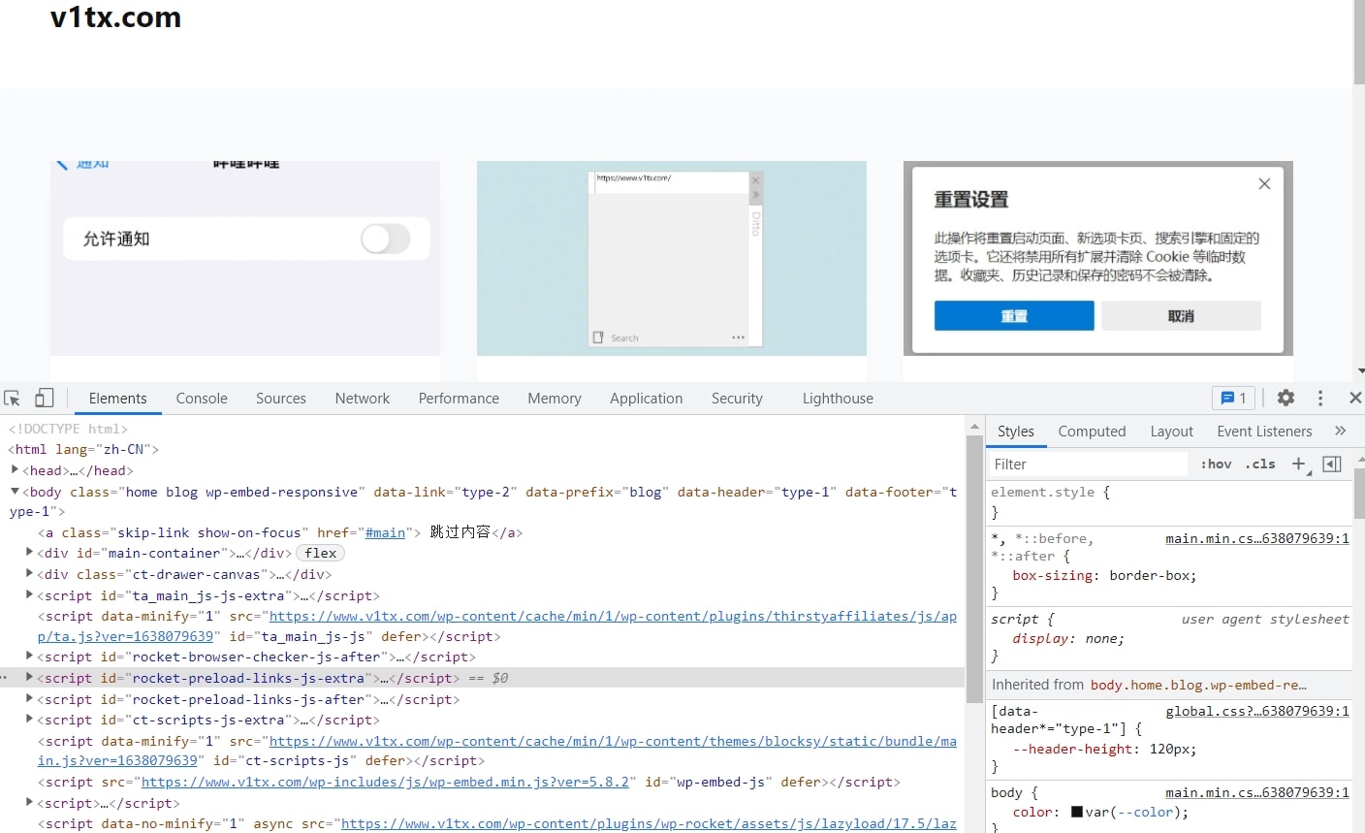Switch to the Network tab
Screen dimensions: 1365x833
tap(362, 399)
